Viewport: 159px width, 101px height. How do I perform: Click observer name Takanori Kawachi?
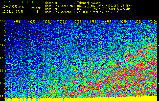tap(89, 3)
